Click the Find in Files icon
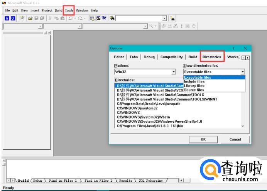Screen dimensions: 267x191 pyautogui.click(x=112, y=18)
